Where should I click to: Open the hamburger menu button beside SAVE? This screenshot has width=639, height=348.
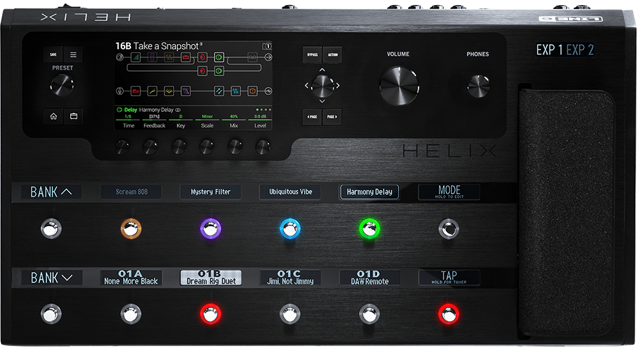coord(73,54)
